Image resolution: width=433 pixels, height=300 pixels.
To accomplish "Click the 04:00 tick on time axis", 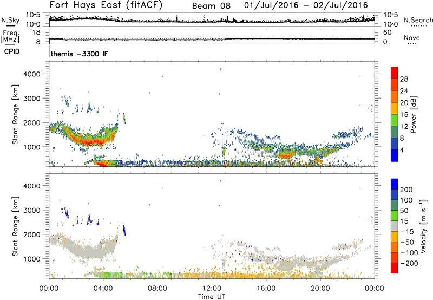I will [x=103, y=288].
